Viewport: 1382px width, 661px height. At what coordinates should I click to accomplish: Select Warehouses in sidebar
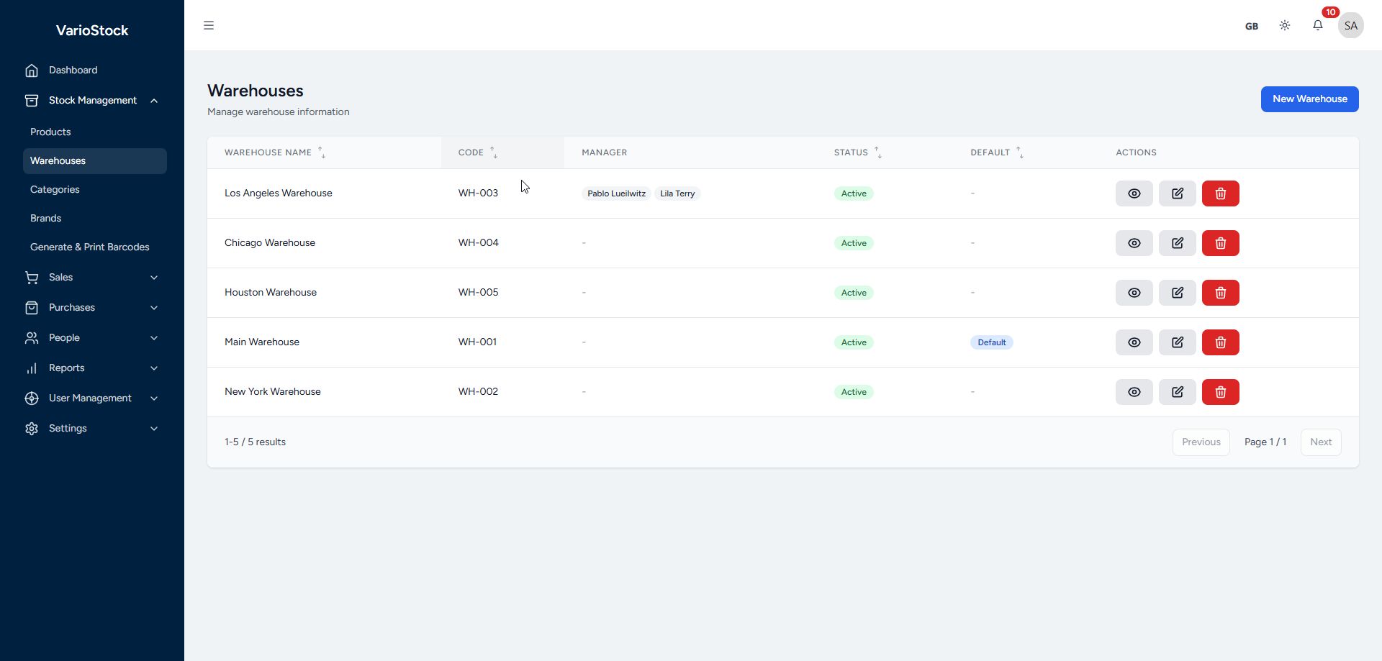[95, 161]
